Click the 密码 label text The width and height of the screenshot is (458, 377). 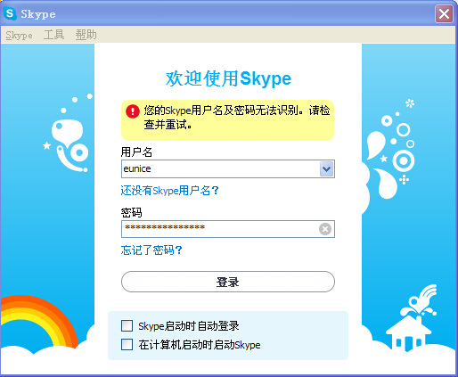click(131, 212)
